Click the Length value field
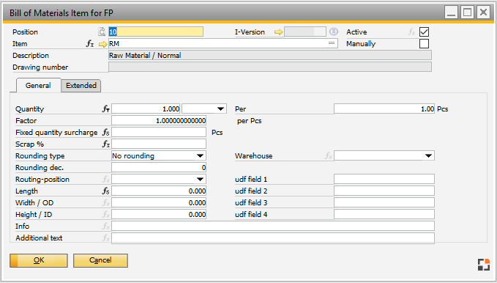This screenshot has width=497, height=283. click(x=159, y=191)
